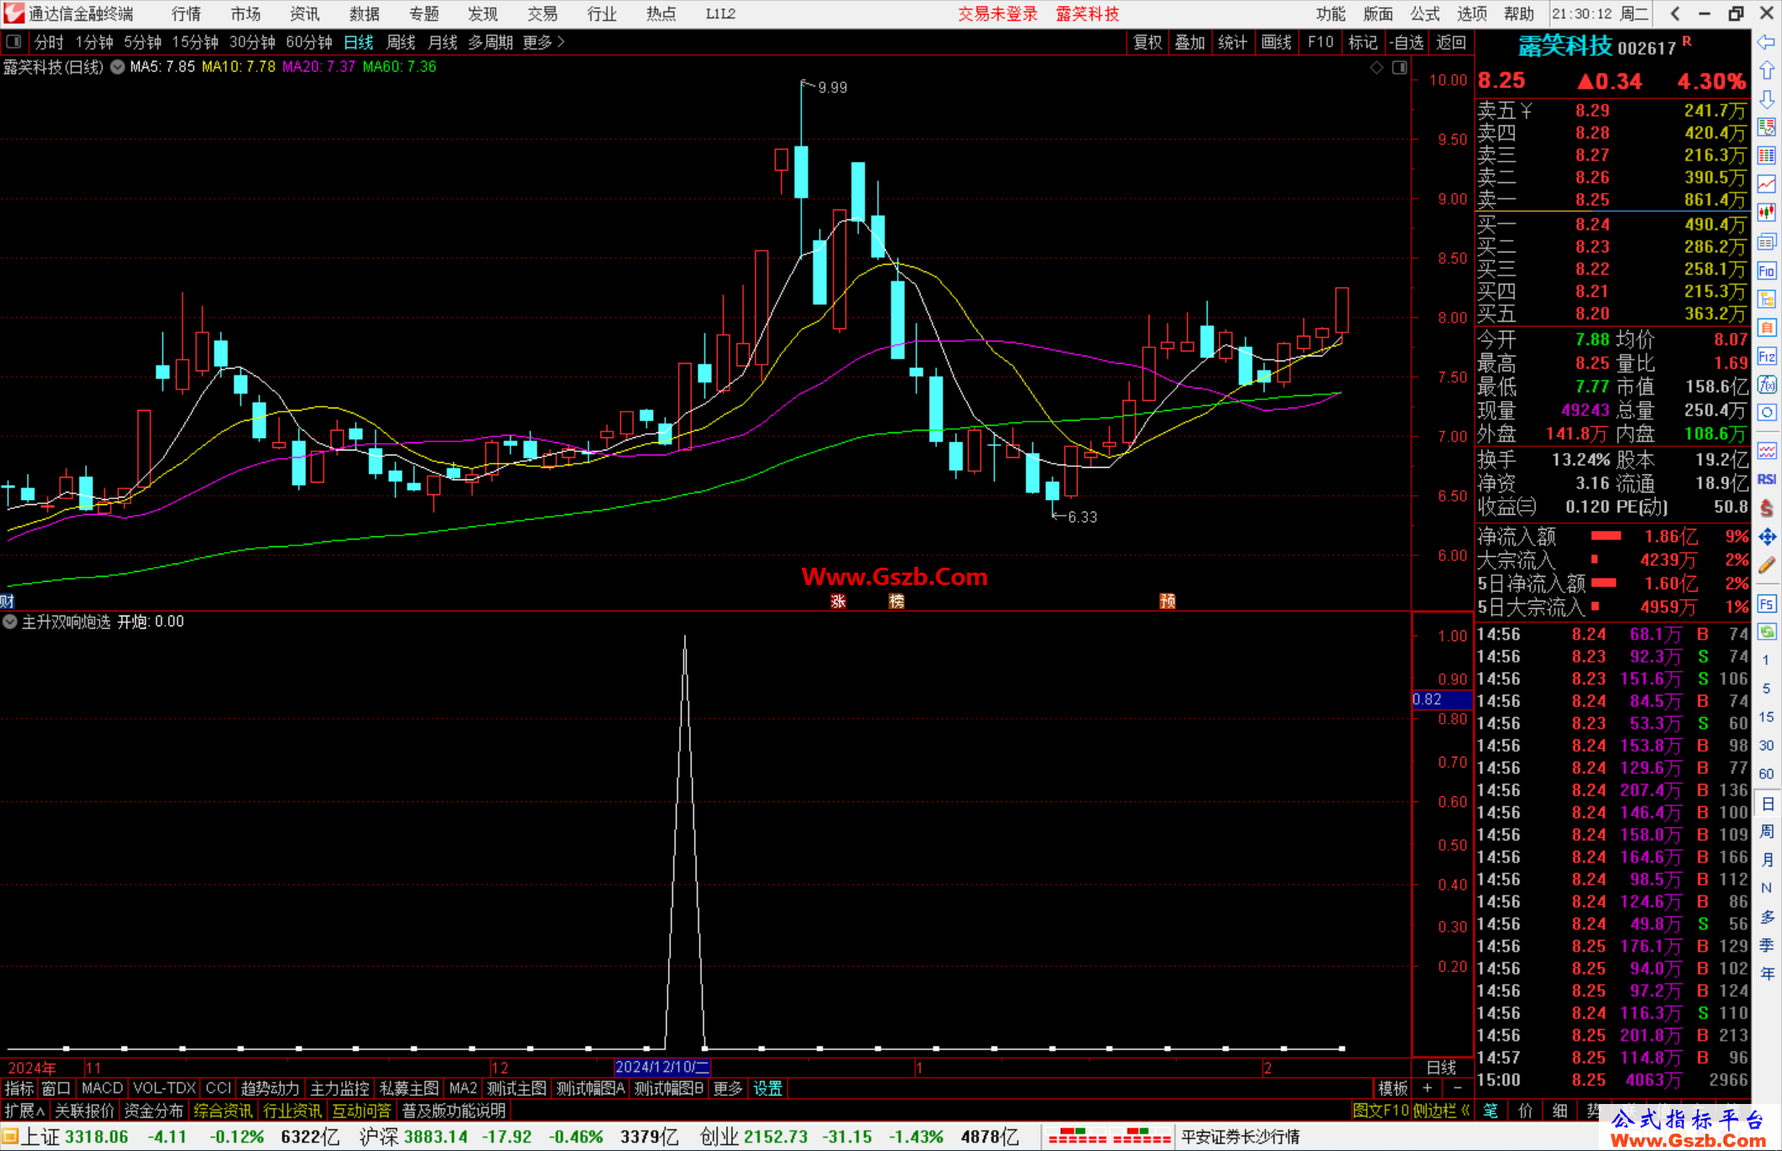Expand the 更多 period options at top
Image resolution: width=1782 pixels, height=1151 pixels.
click(544, 42)
